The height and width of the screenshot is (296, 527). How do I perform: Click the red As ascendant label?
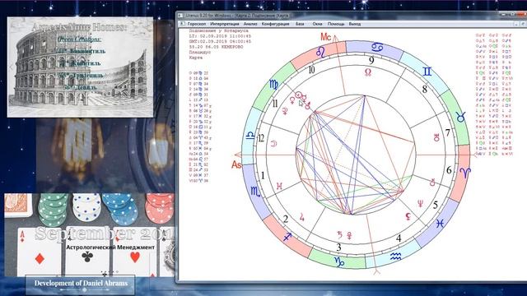tap(236, 164)
